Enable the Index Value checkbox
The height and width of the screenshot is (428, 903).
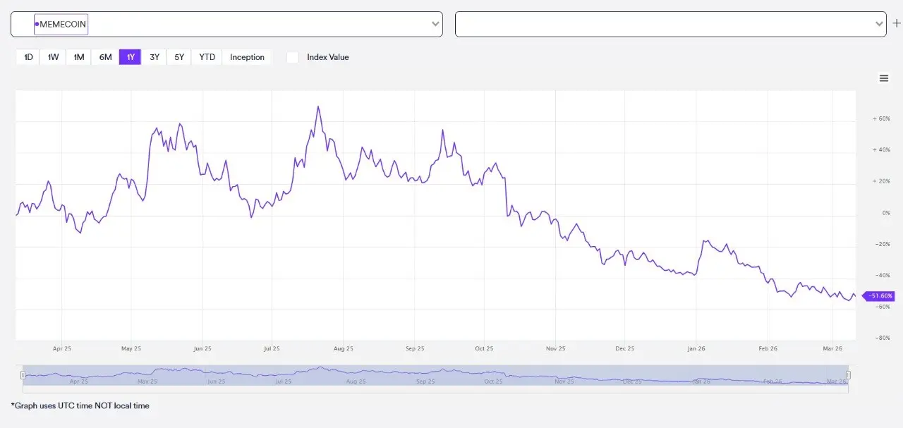[x=293, y=57]
